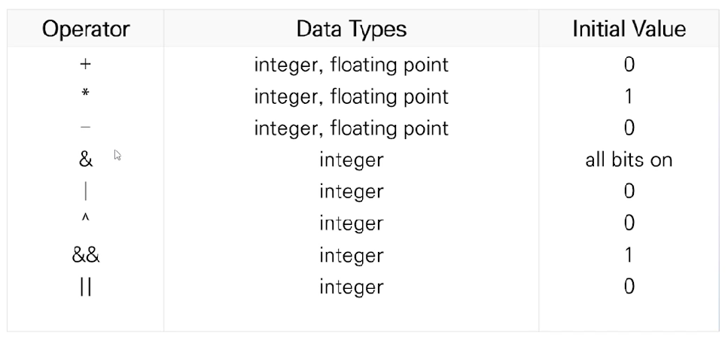Viewport: 728px width, 337px height.
Task: Click data types text in minus row
Action: [x=351, y=129]
